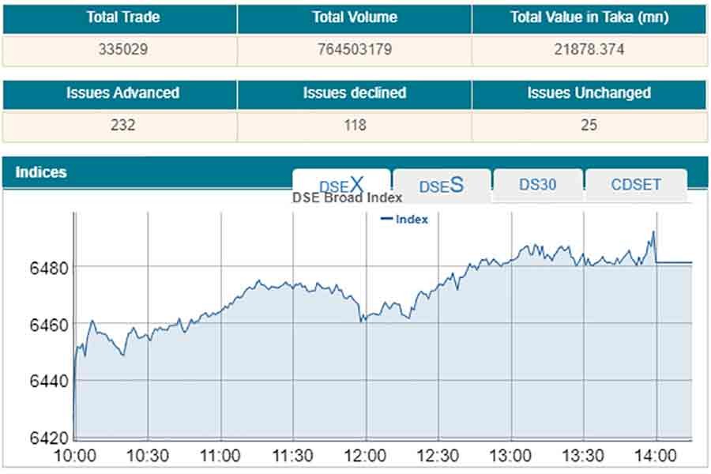The width and height of the screenshot is (711, 474).
Task: Select the CDSET tab
Action: pyautogui.click(x=636, y=183)
